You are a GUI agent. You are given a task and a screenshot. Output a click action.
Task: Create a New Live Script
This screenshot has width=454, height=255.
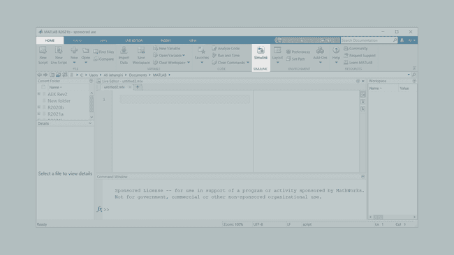[59, 55]
